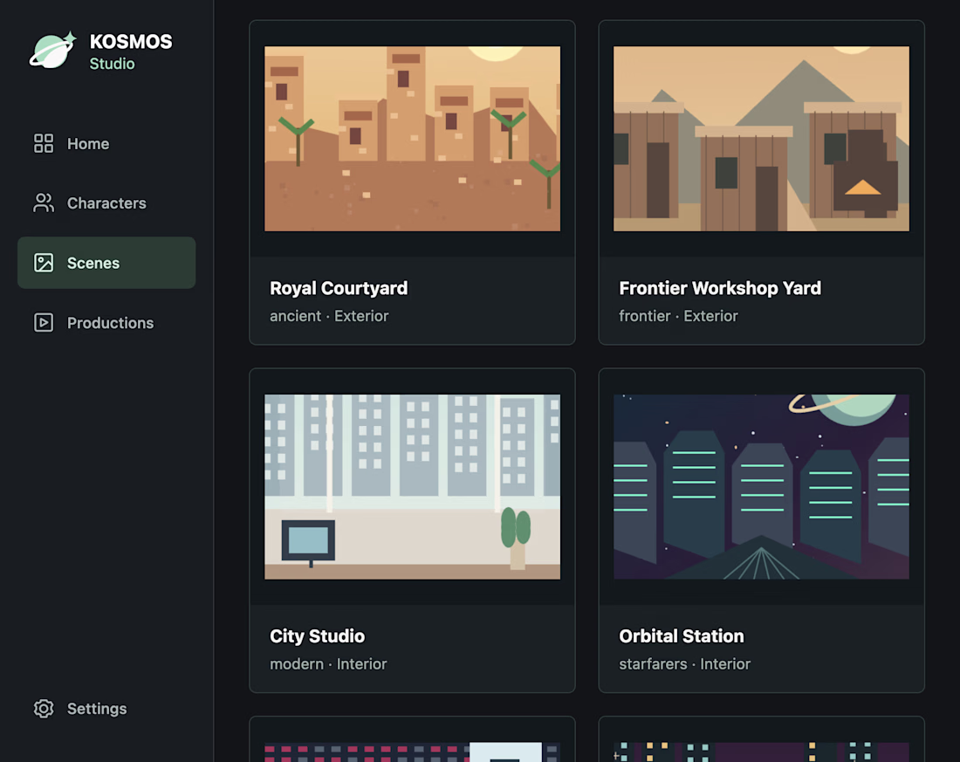
Task: Click the City Studio title text
Action: coord(317,636)
